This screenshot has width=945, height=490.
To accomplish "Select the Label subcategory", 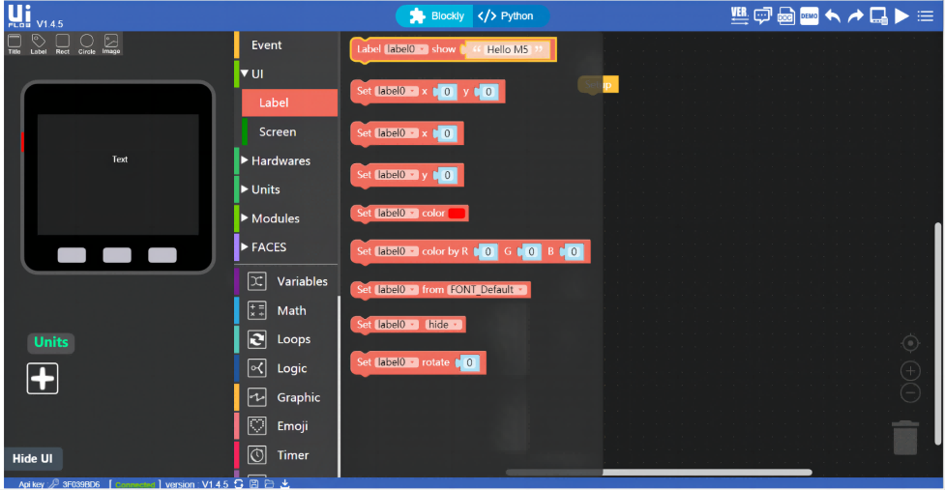I will pyautogui.click(x=290, y=103).
